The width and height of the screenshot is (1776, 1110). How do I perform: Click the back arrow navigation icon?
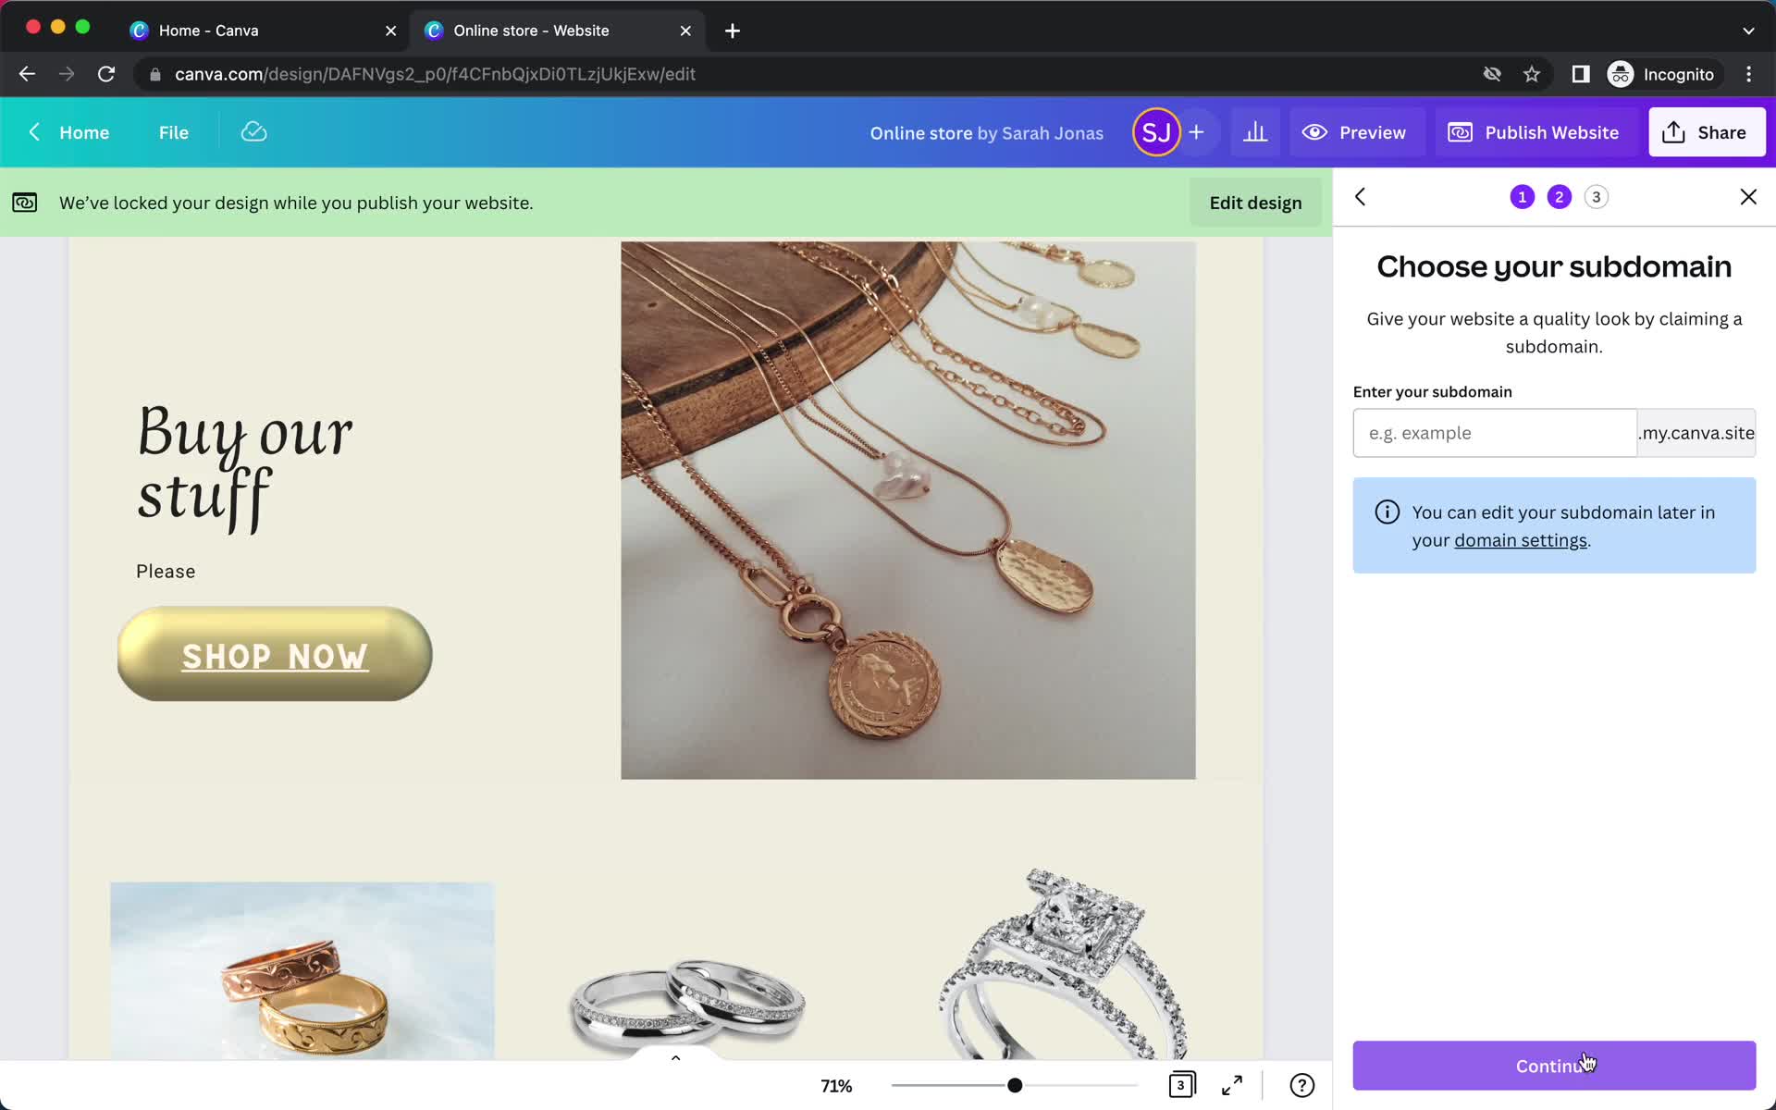[1359, 197]
